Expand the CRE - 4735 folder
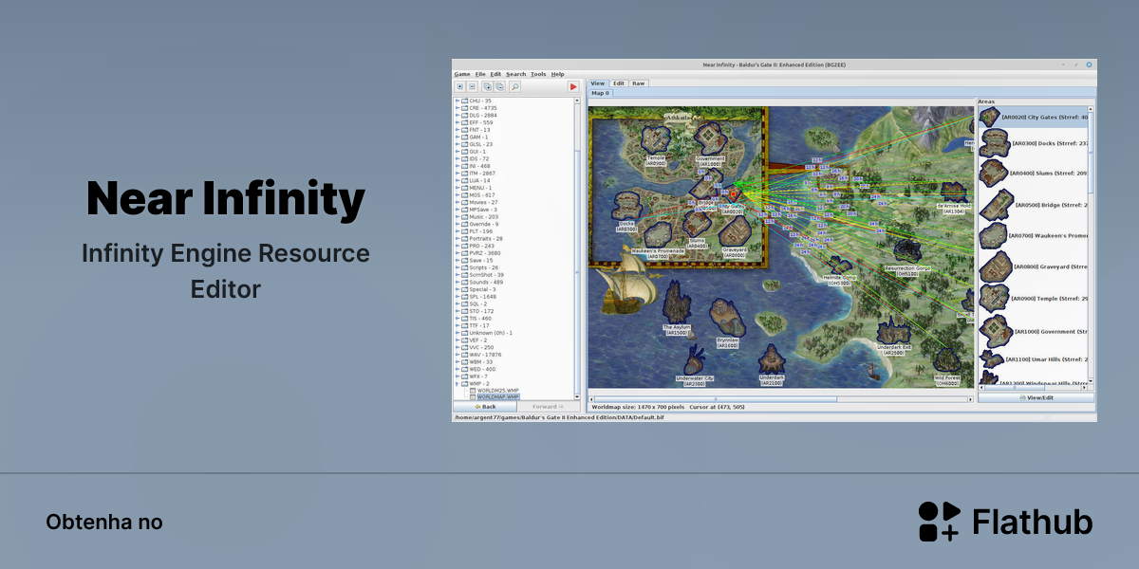The width and height of the screenshot is (1139, 569). pos(457,108)
